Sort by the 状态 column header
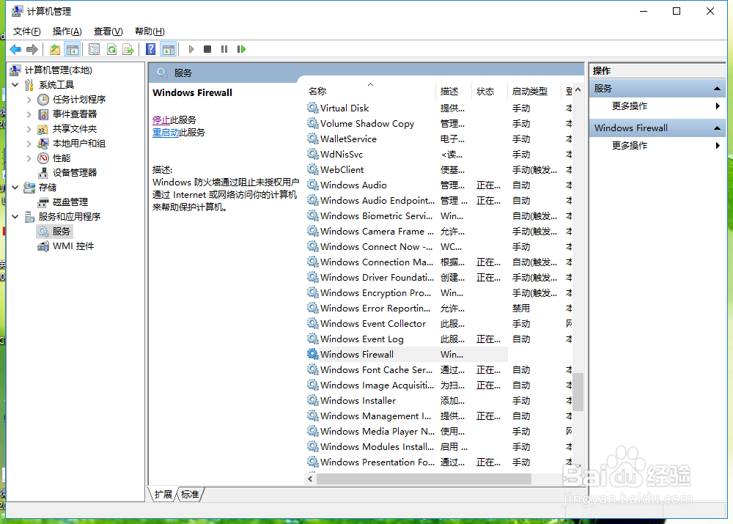This screenshot has width=733, height=524. point(490,91)
